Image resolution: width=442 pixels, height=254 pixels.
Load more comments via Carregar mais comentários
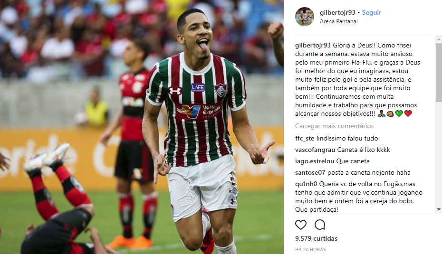click(334, 126)
